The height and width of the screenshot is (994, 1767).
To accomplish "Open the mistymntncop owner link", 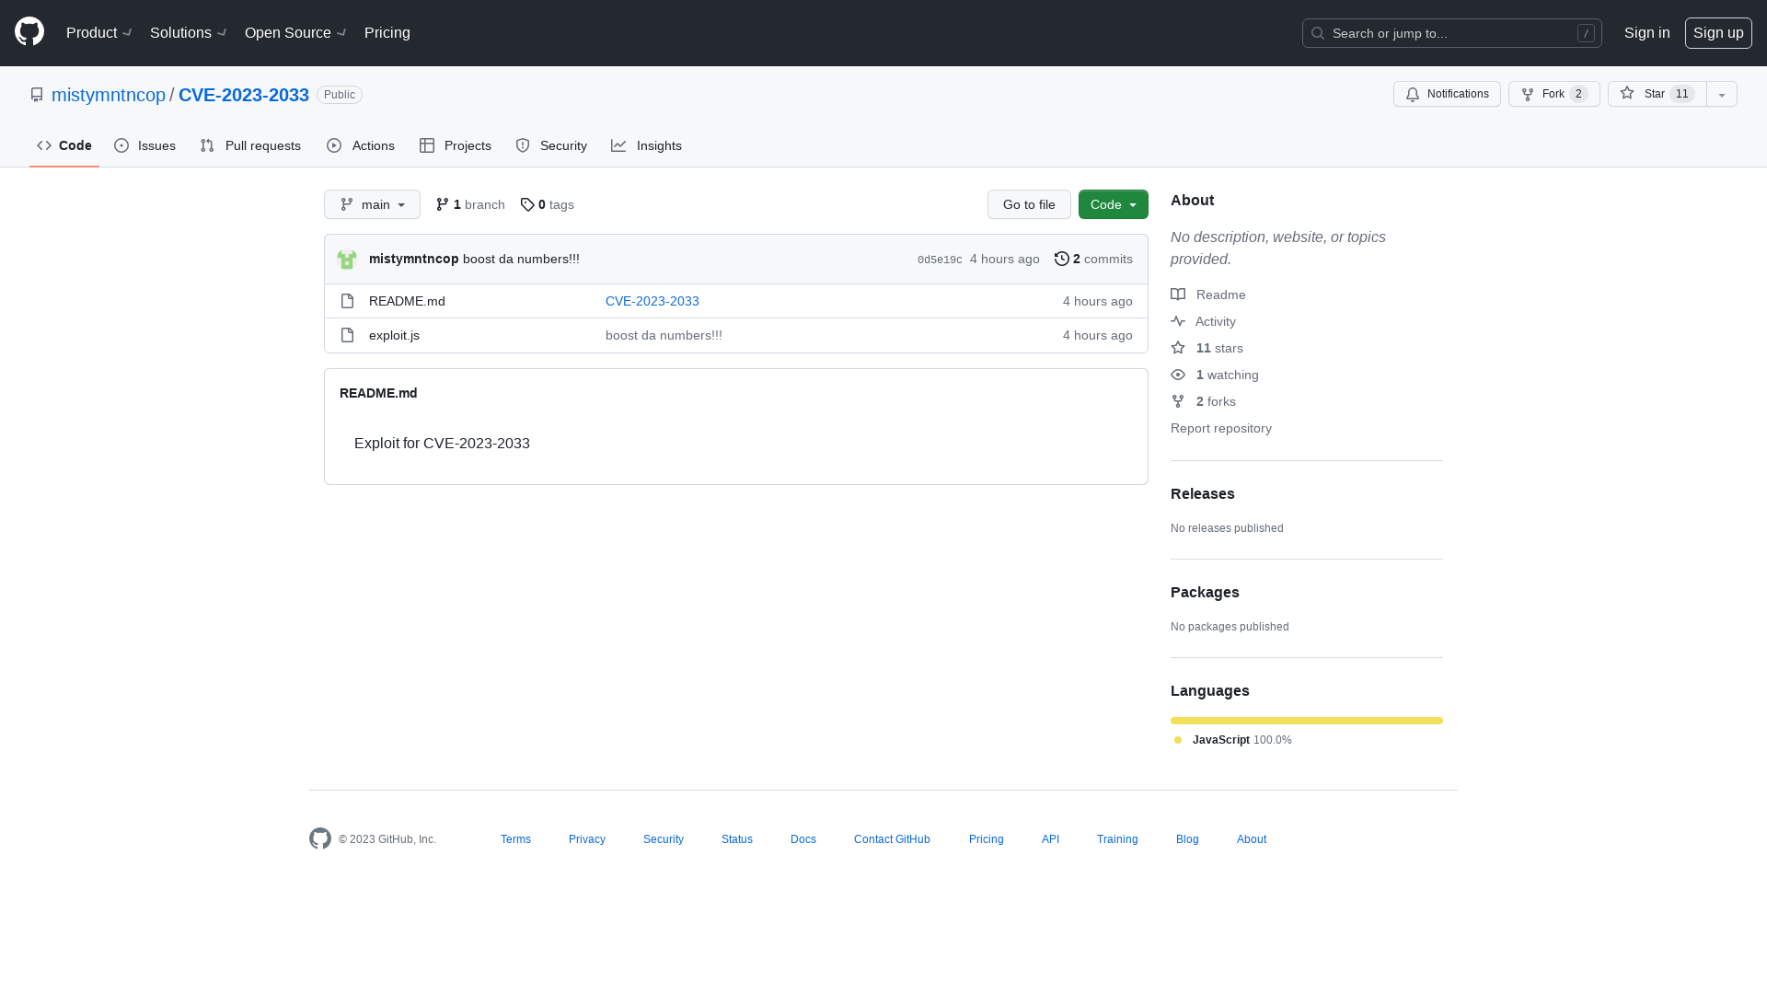I will (109, 95).
